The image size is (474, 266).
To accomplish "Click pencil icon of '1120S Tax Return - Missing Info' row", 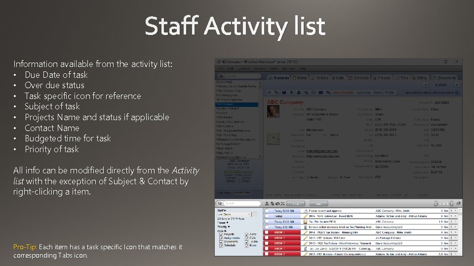I will pos(306,233).
